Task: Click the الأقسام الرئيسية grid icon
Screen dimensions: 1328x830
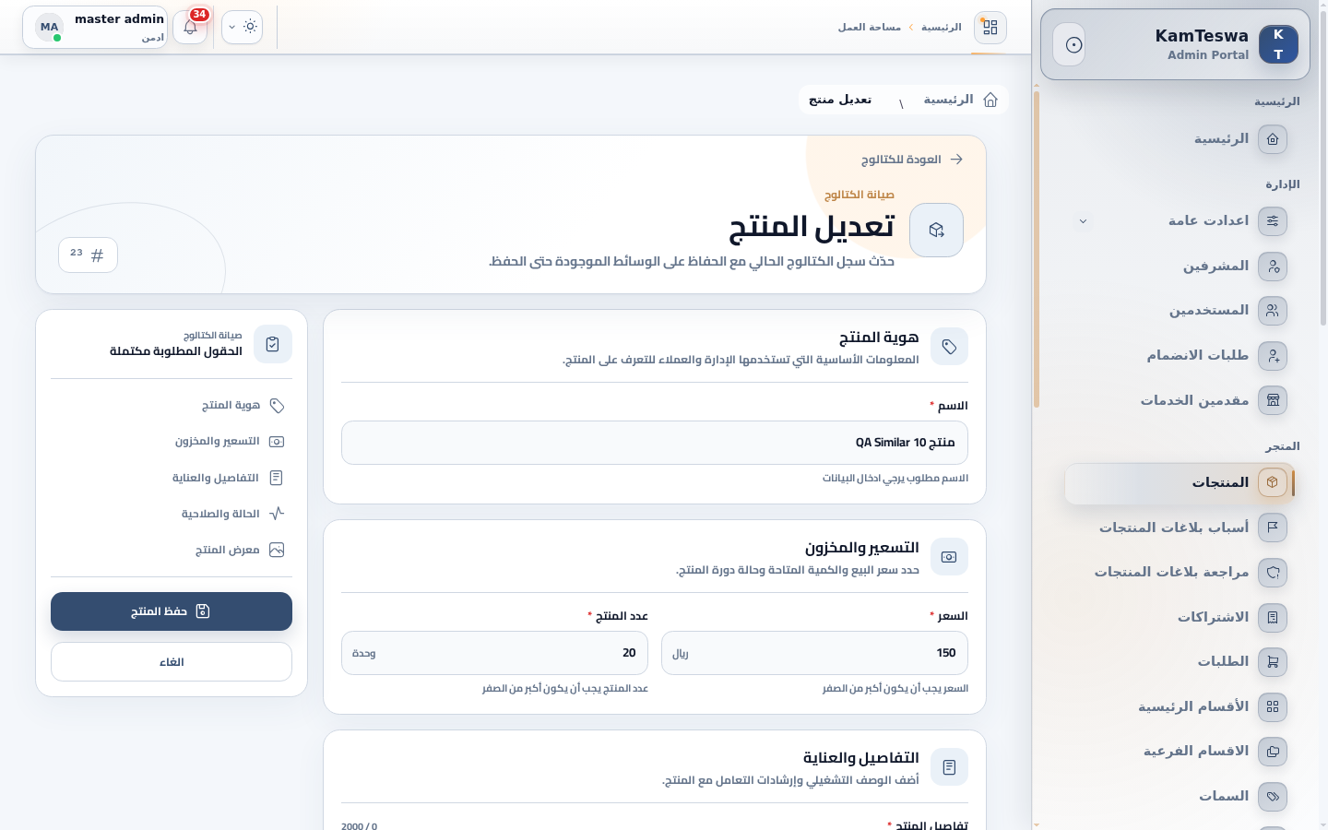Action: (x=1273, y=706)
